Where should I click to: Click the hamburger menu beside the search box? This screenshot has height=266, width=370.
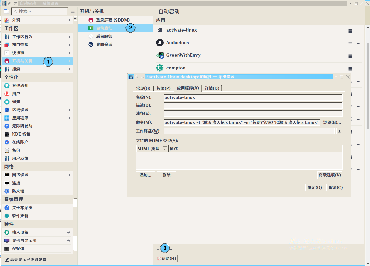click(x=73, y=11)
